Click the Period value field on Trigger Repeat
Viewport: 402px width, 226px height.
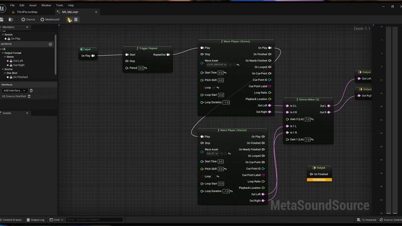pos(141,68)
